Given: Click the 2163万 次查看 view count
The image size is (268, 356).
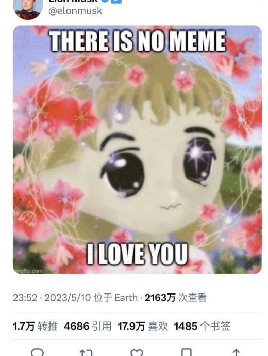Looking at the screenshot, I should pyautogui.click(x=176, y=298).
